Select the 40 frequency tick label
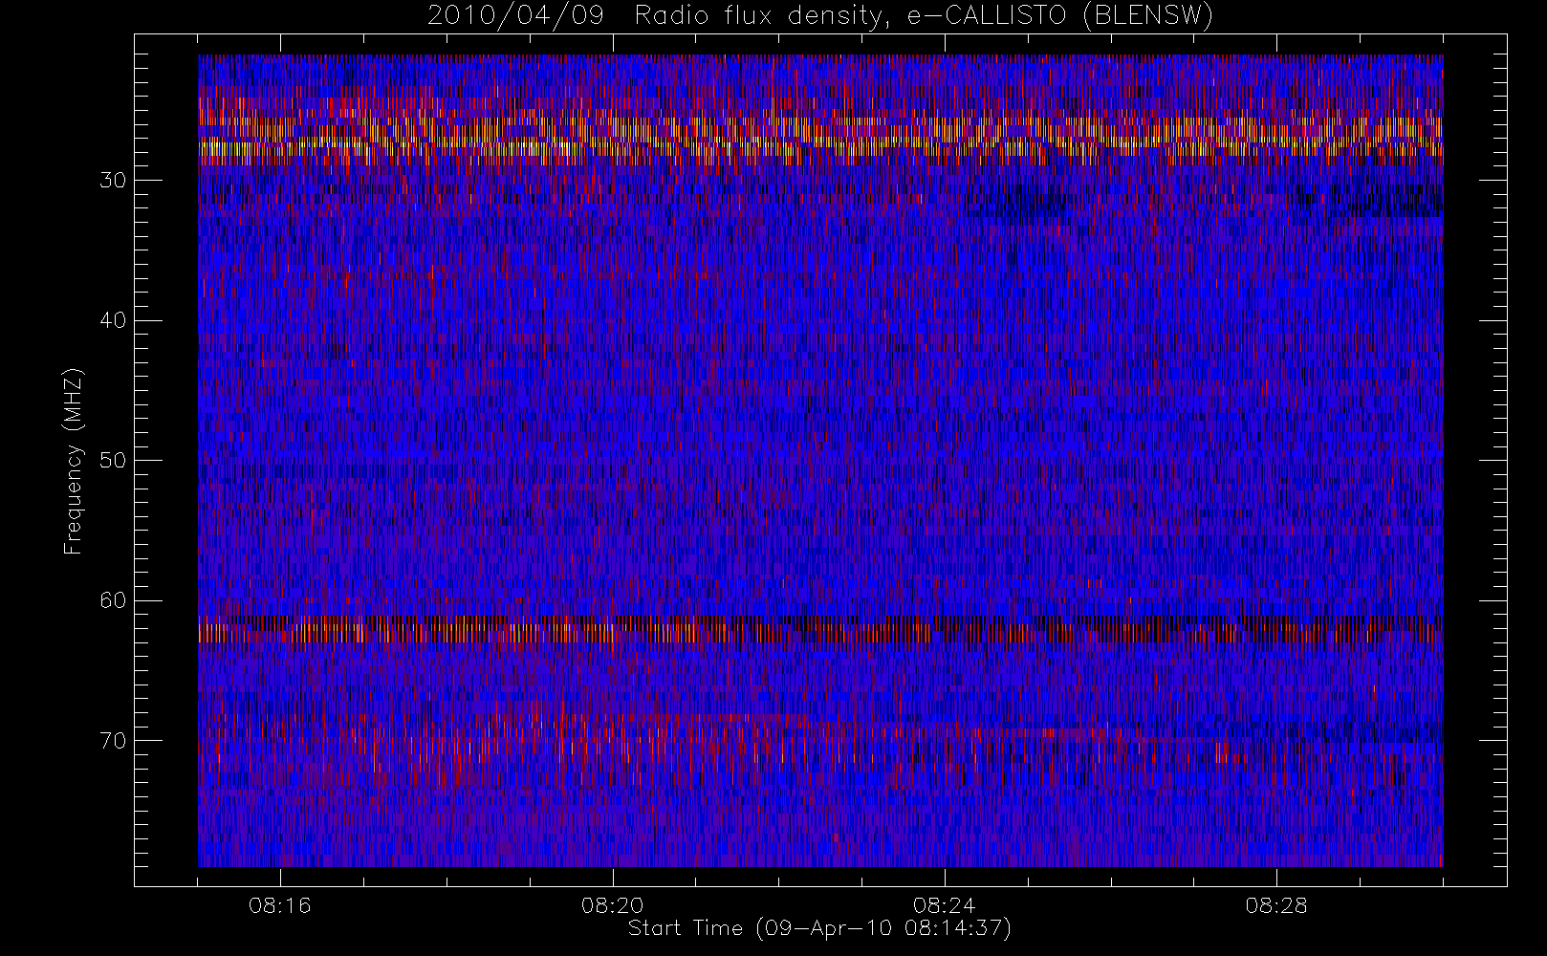This screenshot has width=1547, height=956. point(114,320)
